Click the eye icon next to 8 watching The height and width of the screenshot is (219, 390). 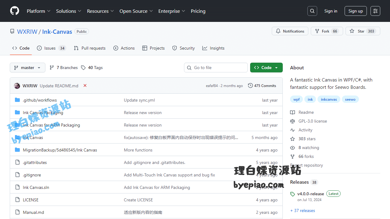click(x=292, y=148)
